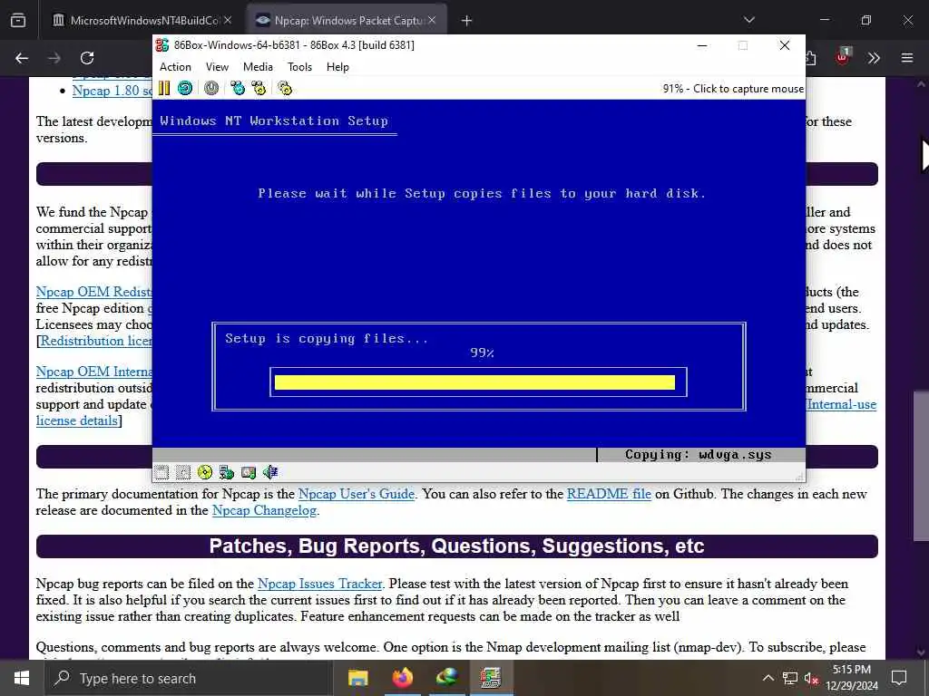Open the Windows Start menu

tap(22, 678)
